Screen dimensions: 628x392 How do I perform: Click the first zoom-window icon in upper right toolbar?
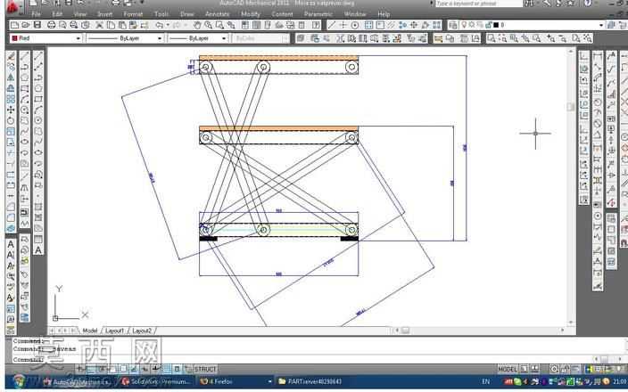(491, 38)
